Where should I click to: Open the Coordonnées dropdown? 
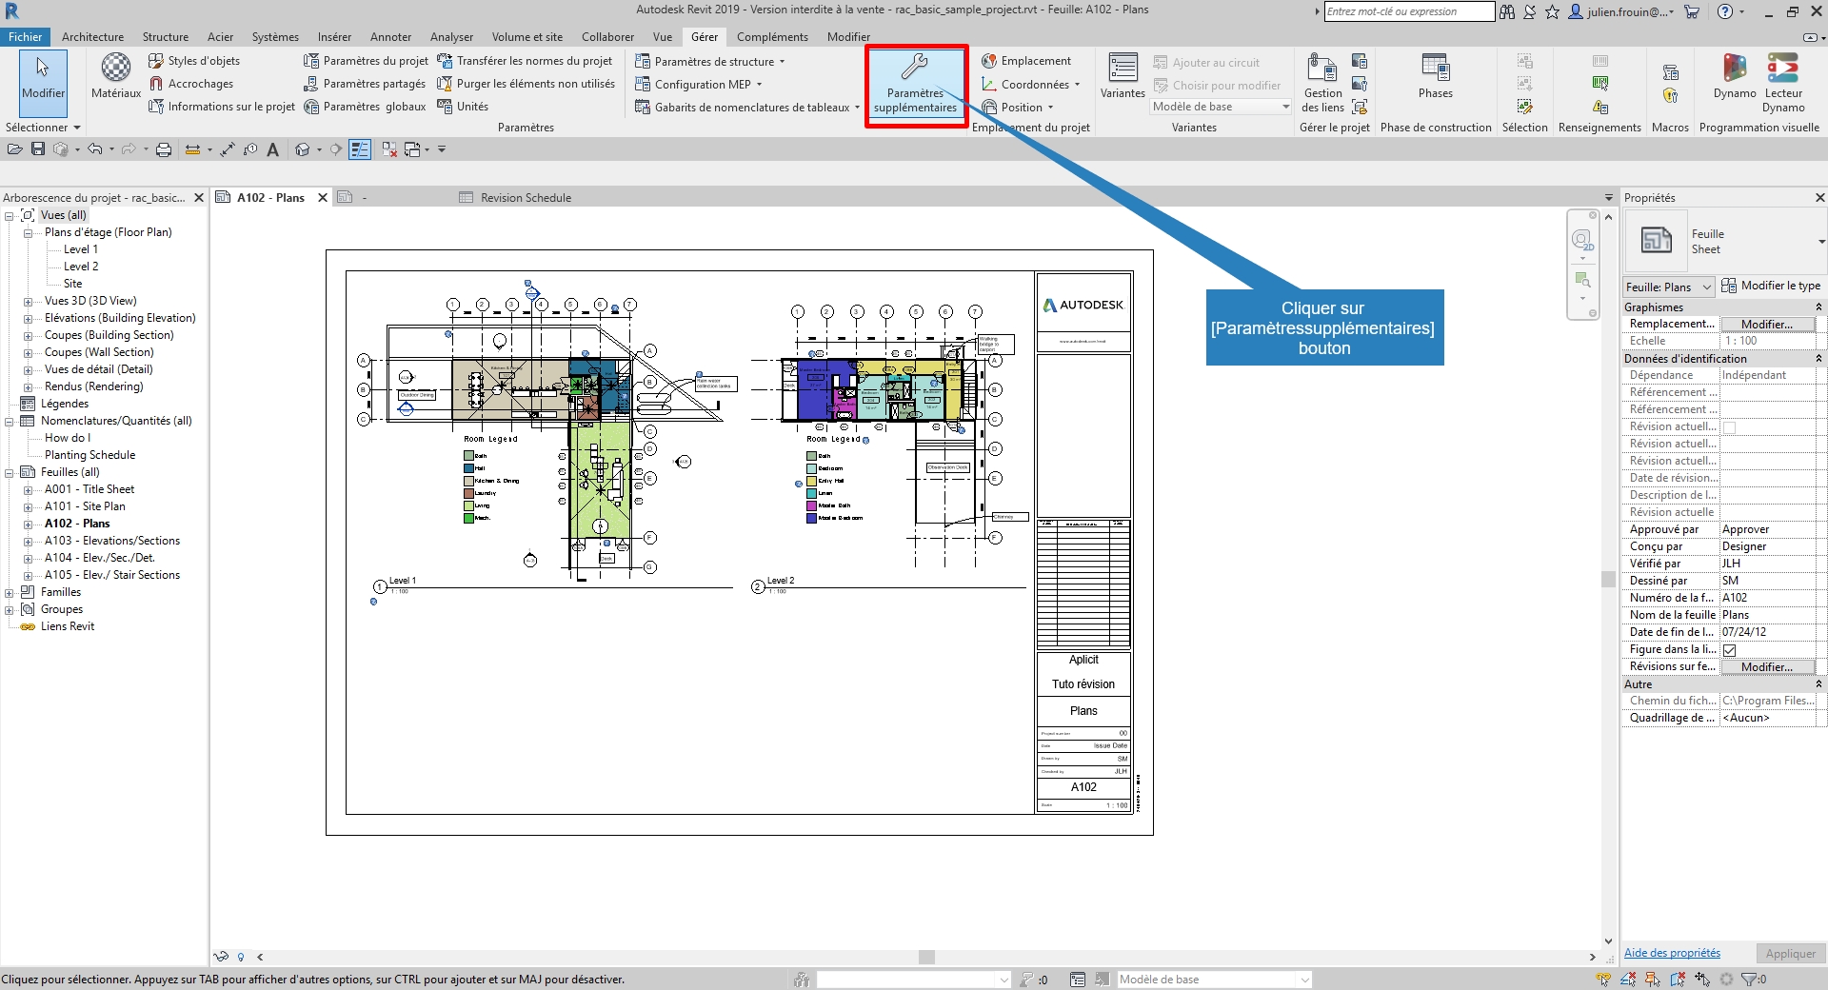[1034, 85]
